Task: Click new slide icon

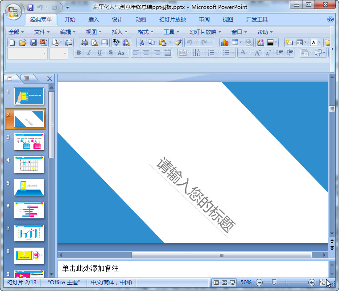Action: pyautogui.click(x=289, y=42)
